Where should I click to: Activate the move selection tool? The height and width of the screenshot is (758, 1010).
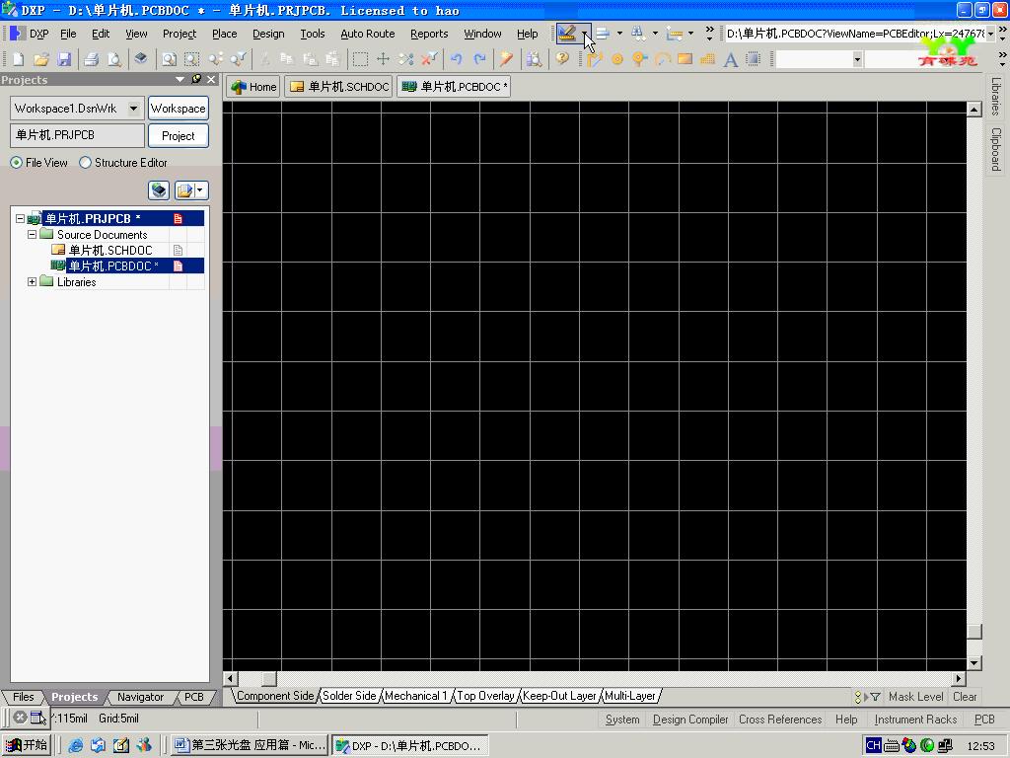tap(384, 59)
